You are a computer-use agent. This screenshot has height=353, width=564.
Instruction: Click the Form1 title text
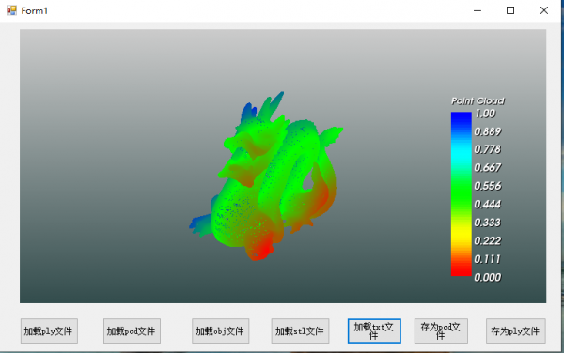pos(34,10)
